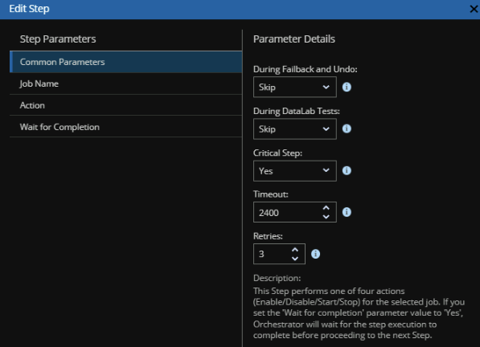Decrease Retries count with down arrow
The height and width of the screenshot is (347, 480).
coord(295,259)
